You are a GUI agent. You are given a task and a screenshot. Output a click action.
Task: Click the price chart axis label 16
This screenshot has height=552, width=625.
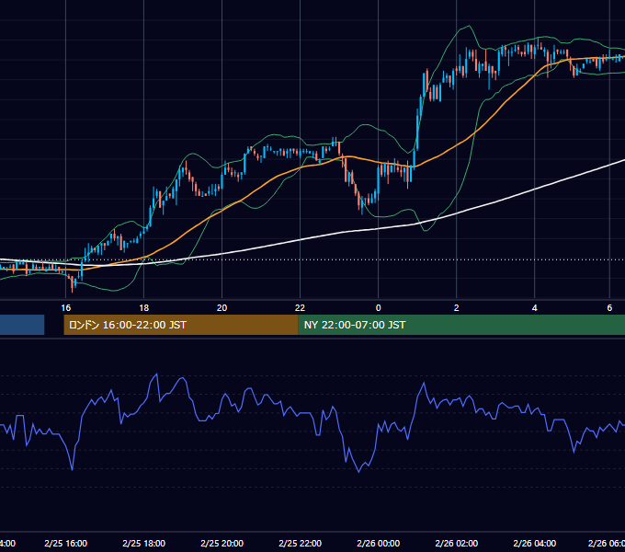click(66, 308)
